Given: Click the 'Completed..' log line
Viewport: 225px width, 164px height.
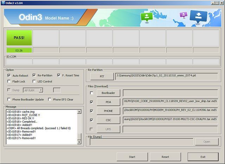Looking at the screenshot, I should pos(22,122).
